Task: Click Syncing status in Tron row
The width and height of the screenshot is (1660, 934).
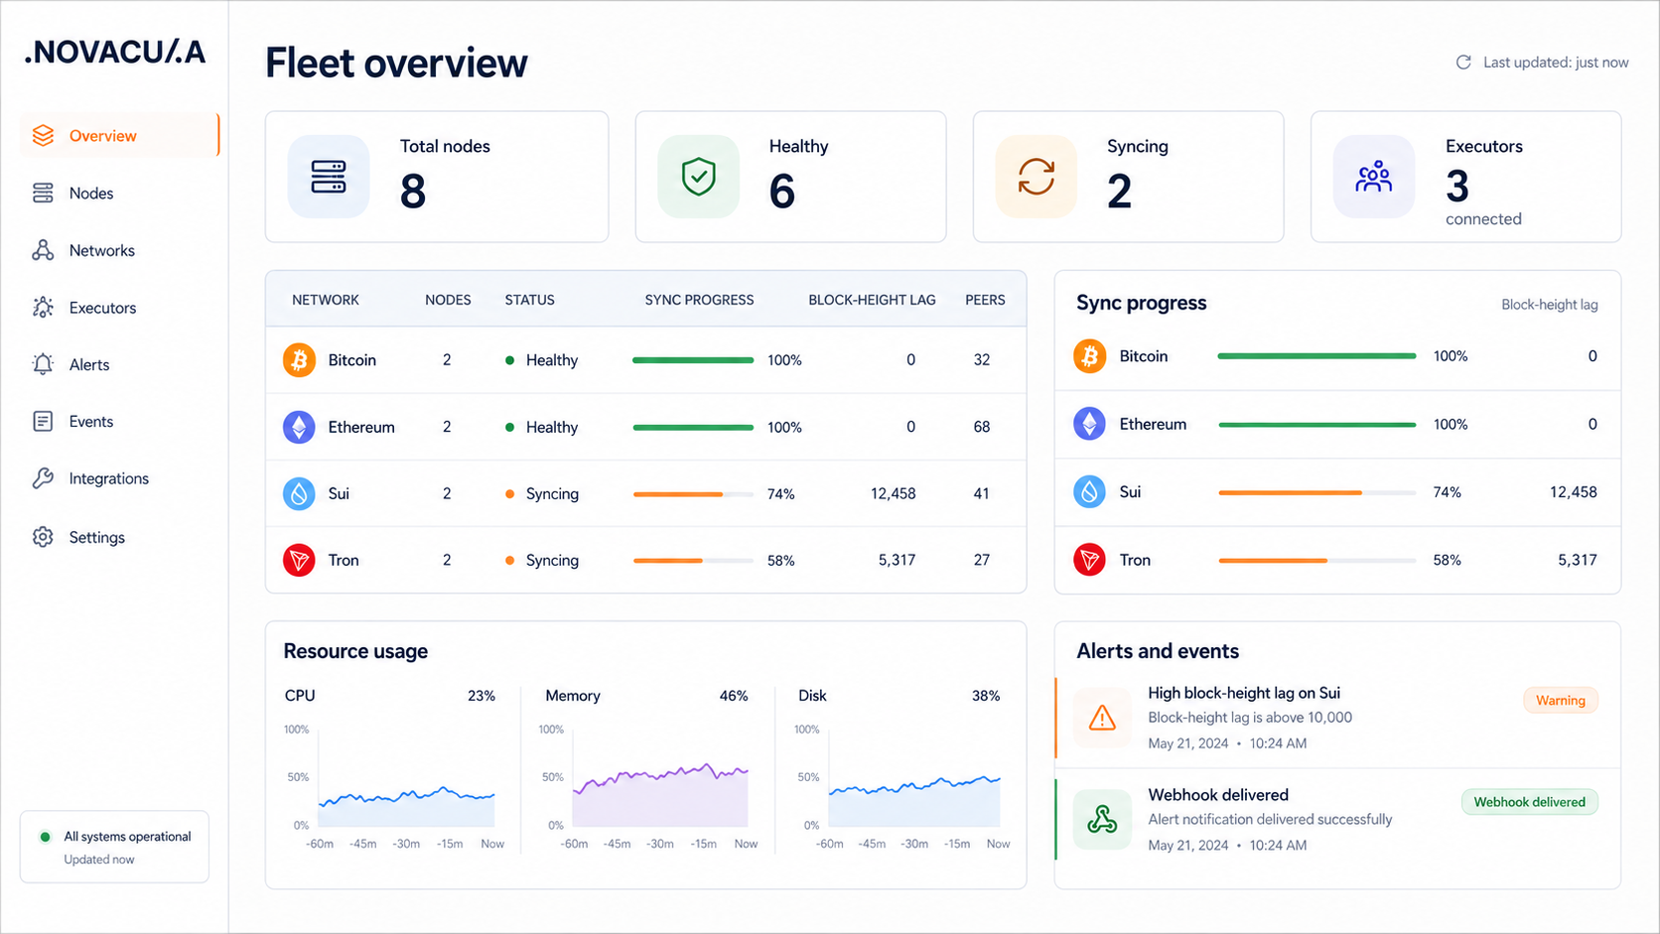Action: tap(541, 560)
